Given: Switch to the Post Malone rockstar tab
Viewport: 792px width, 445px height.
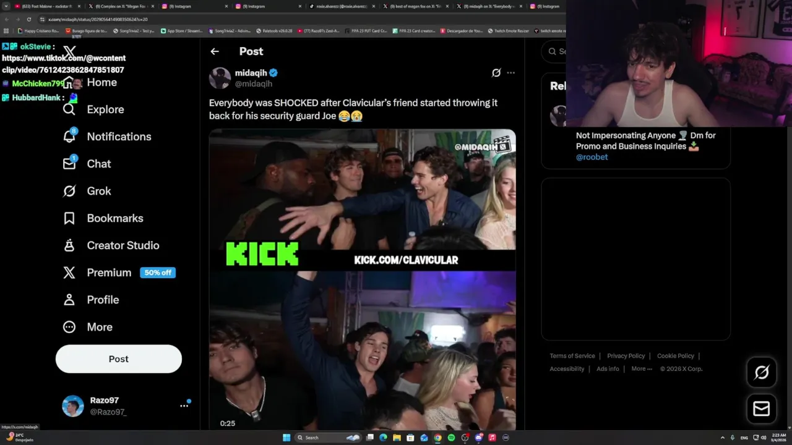Looking at the screenshot, I should pos(47,6).
